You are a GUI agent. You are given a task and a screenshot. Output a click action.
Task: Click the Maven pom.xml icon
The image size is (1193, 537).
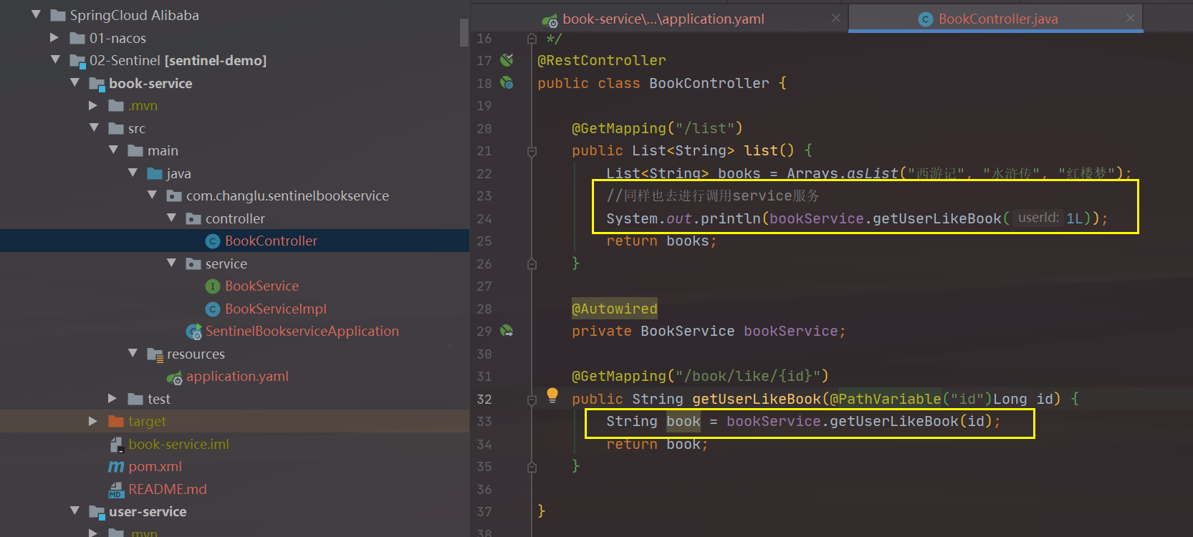[116, 467]
